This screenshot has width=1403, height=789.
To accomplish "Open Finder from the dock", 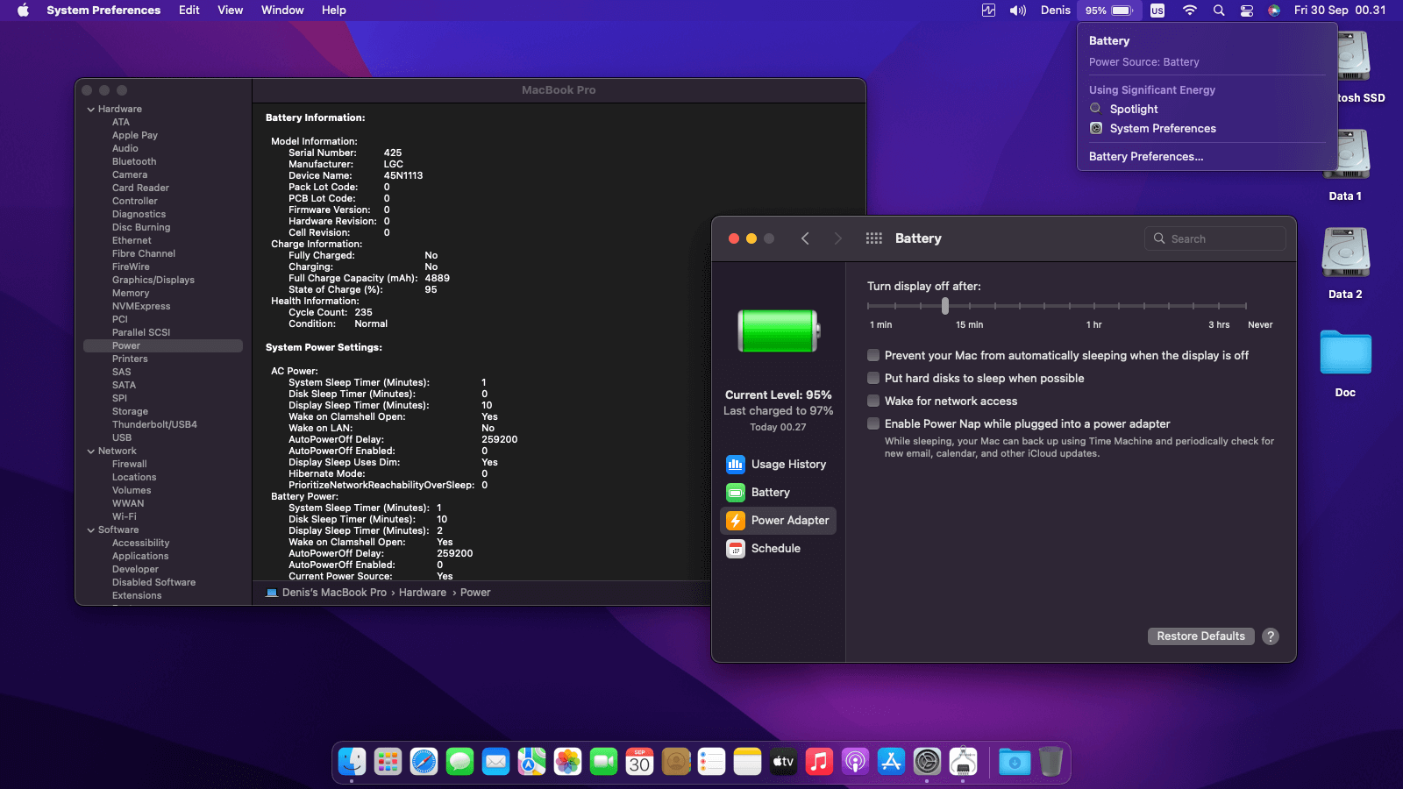I will click(353, 762).
